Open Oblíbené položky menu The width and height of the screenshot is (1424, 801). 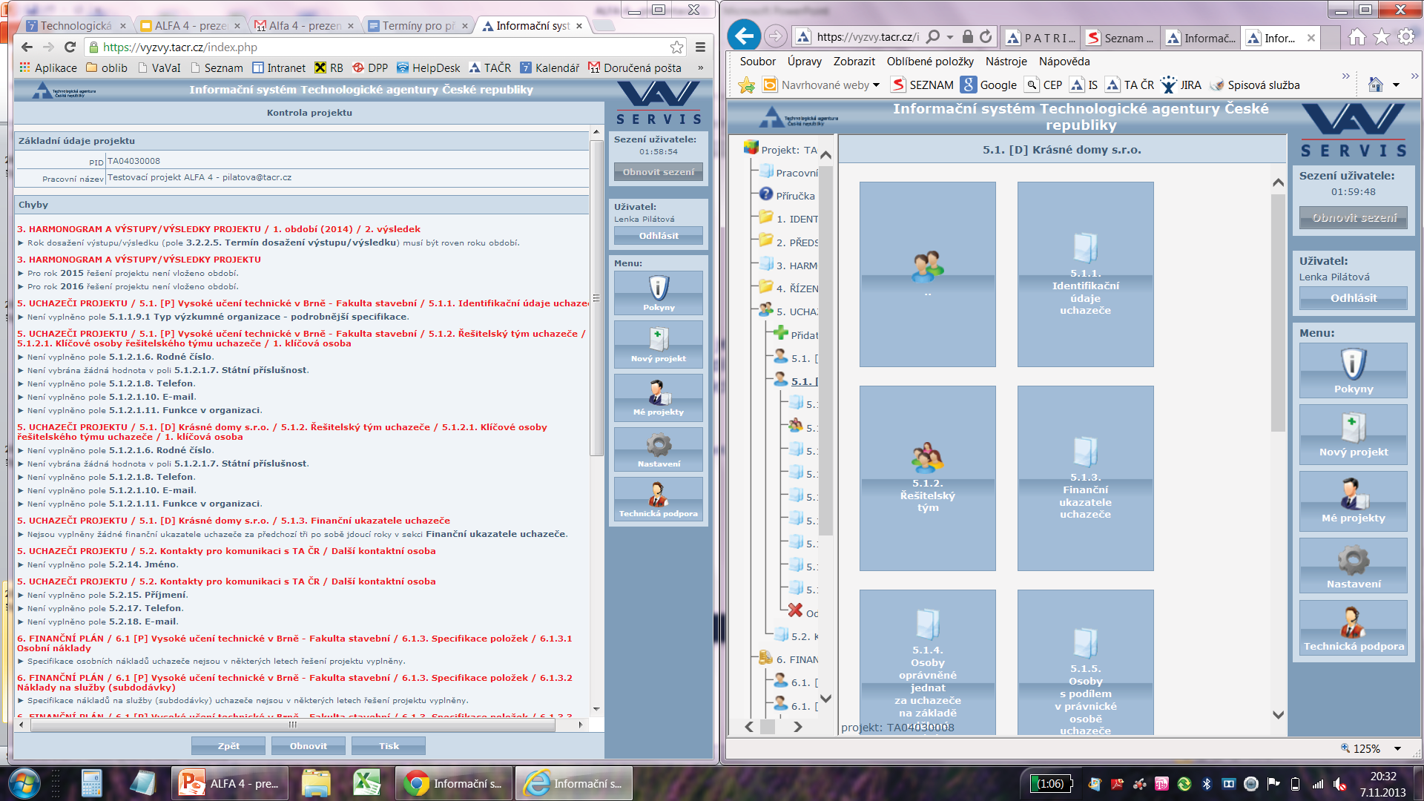click(930, 62)
